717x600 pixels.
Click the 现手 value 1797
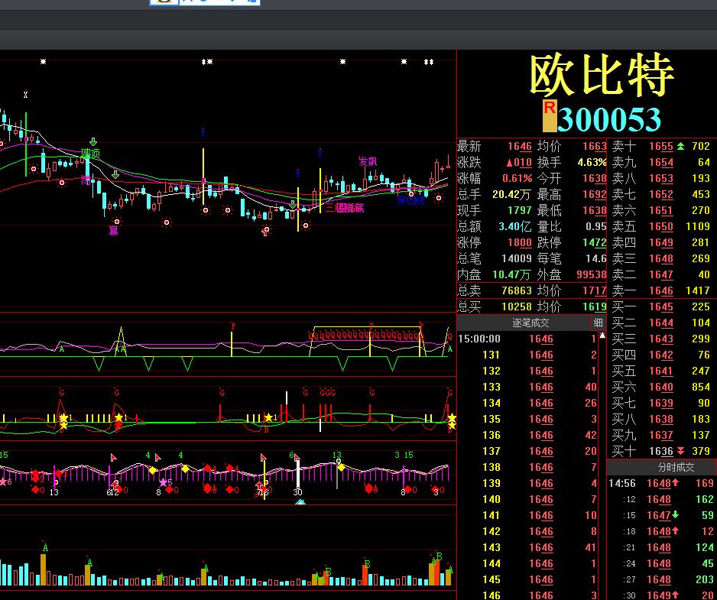520,210
